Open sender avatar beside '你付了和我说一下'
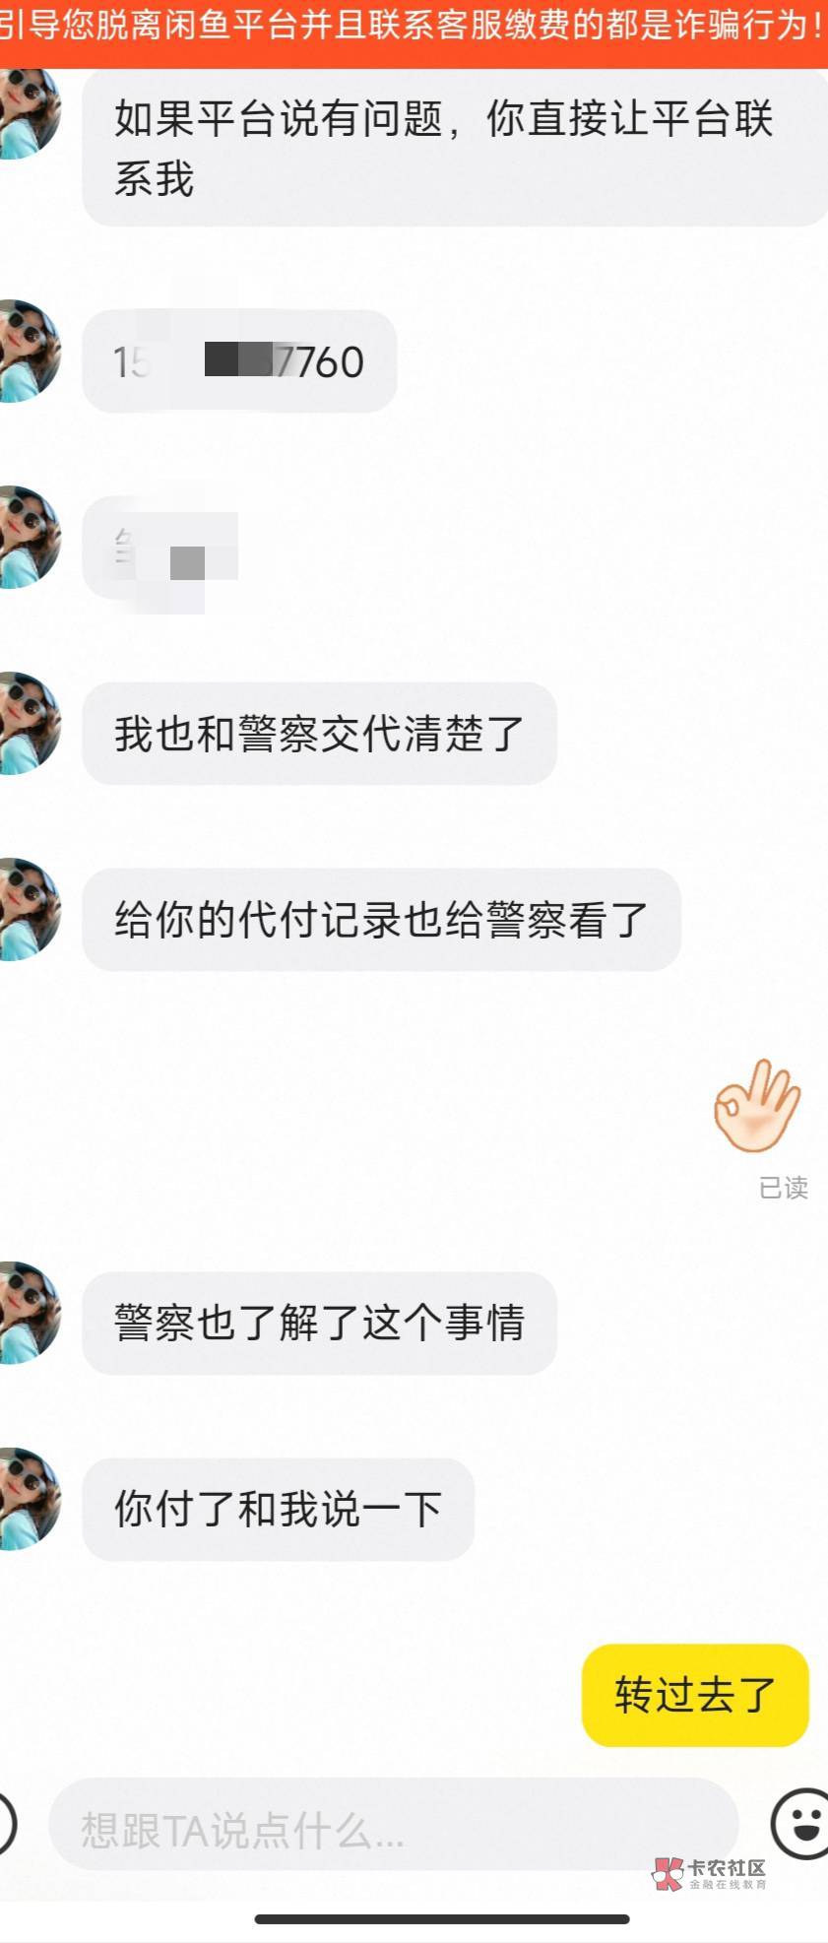 (29, 1499)
